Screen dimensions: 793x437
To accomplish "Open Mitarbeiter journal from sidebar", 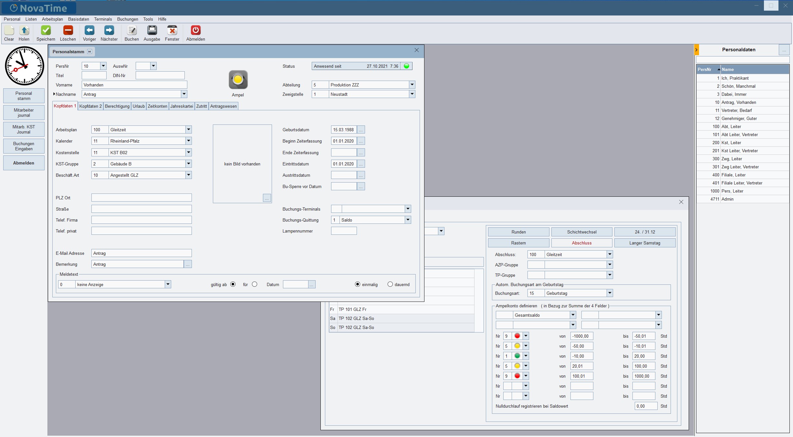I will click(x=24, y=113).
